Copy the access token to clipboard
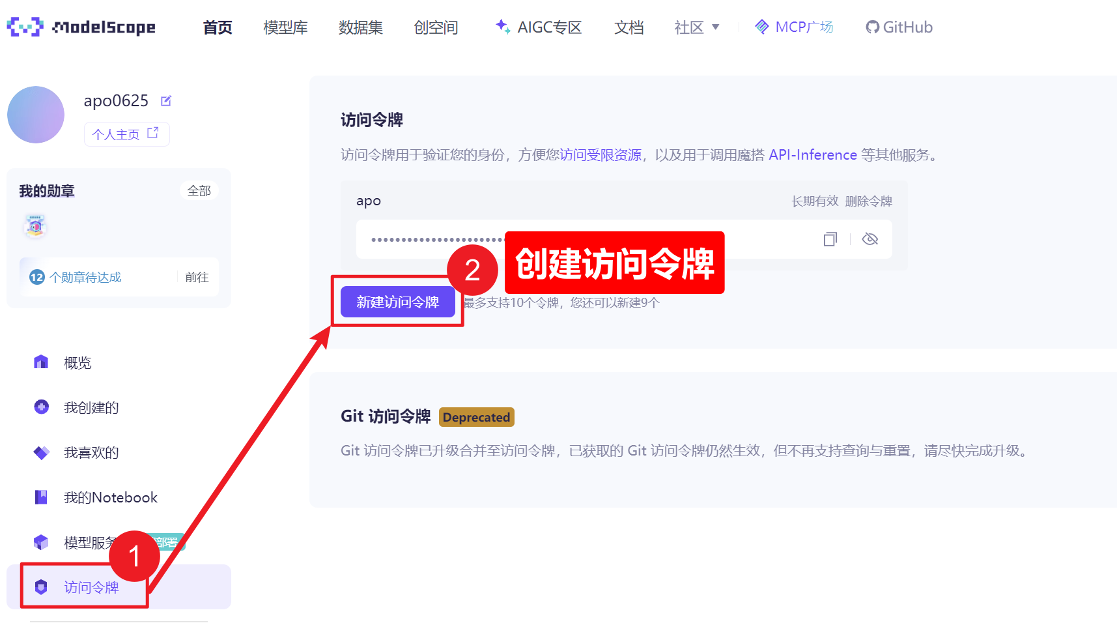1117x623 pixels. [830, 239]
